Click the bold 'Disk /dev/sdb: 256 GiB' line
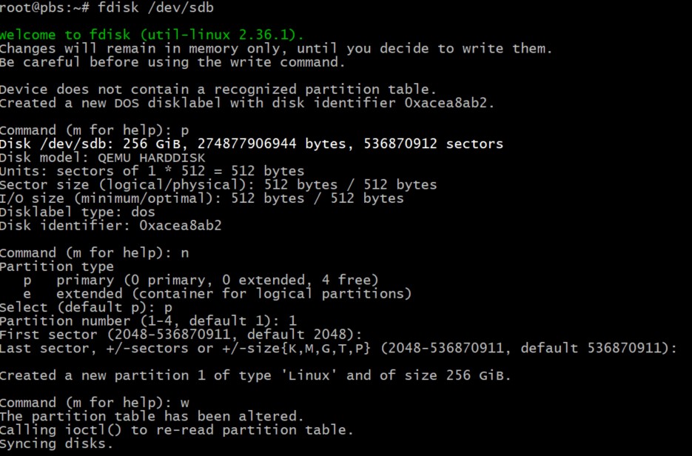Image resolution: width=692 pixels, height=456 pixels. [251, 144]
